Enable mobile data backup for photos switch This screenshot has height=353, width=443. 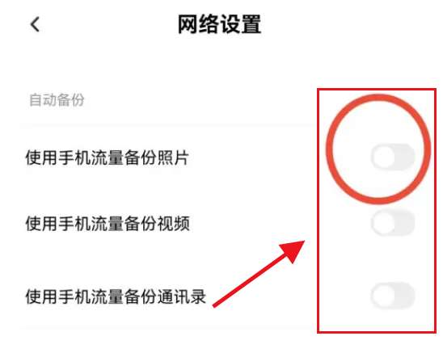coord(393,157)
